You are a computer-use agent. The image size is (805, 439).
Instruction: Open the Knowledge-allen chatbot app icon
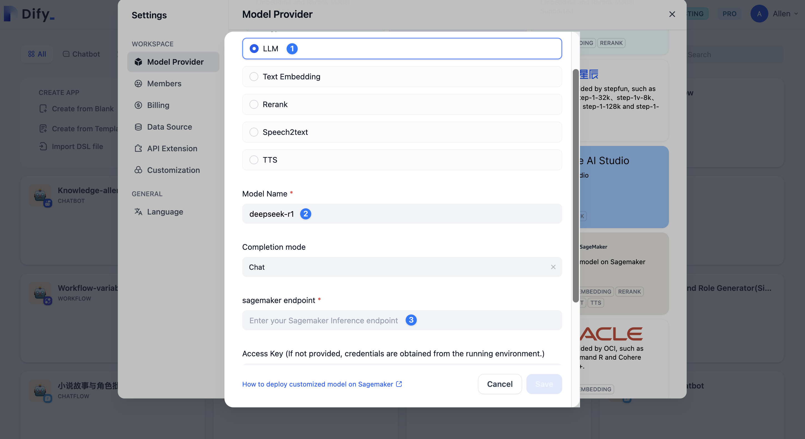click(x=40, y=195)
